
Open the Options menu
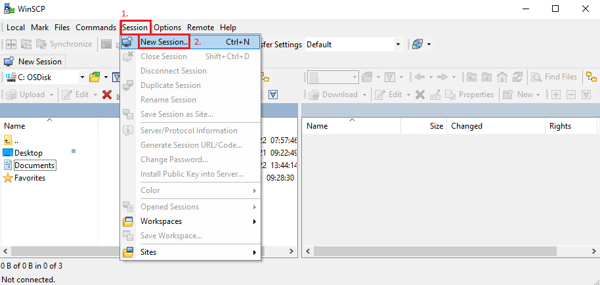[167, 28]
